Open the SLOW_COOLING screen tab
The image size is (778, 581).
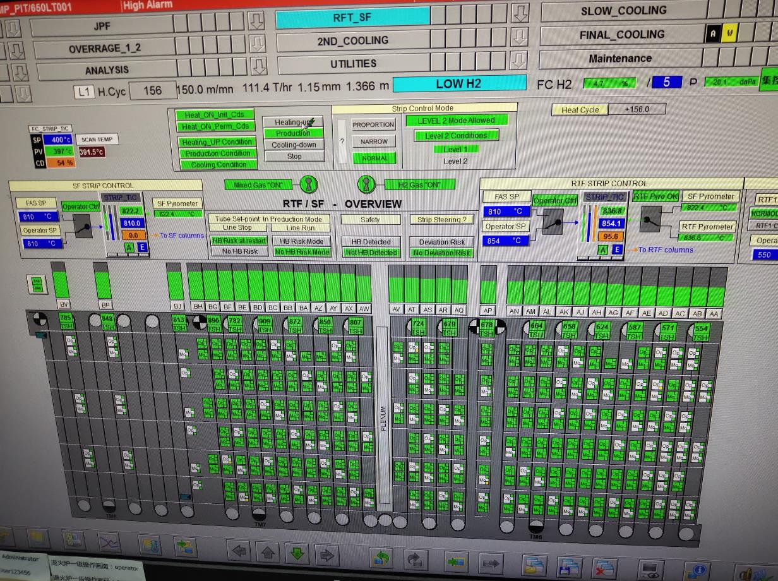point(623,11)
